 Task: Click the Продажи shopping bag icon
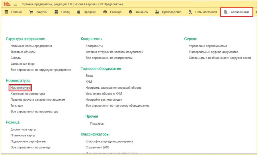[79, 12]
